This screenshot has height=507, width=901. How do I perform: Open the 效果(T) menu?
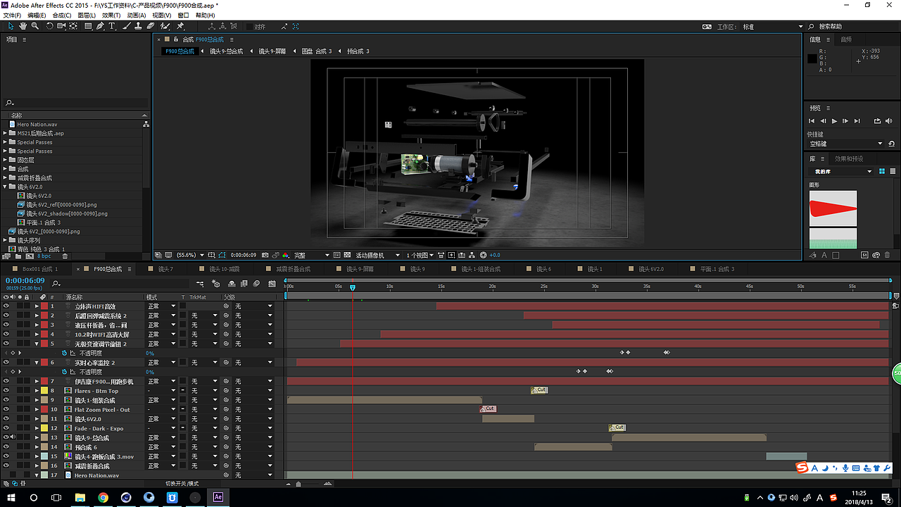pos(111,15)
